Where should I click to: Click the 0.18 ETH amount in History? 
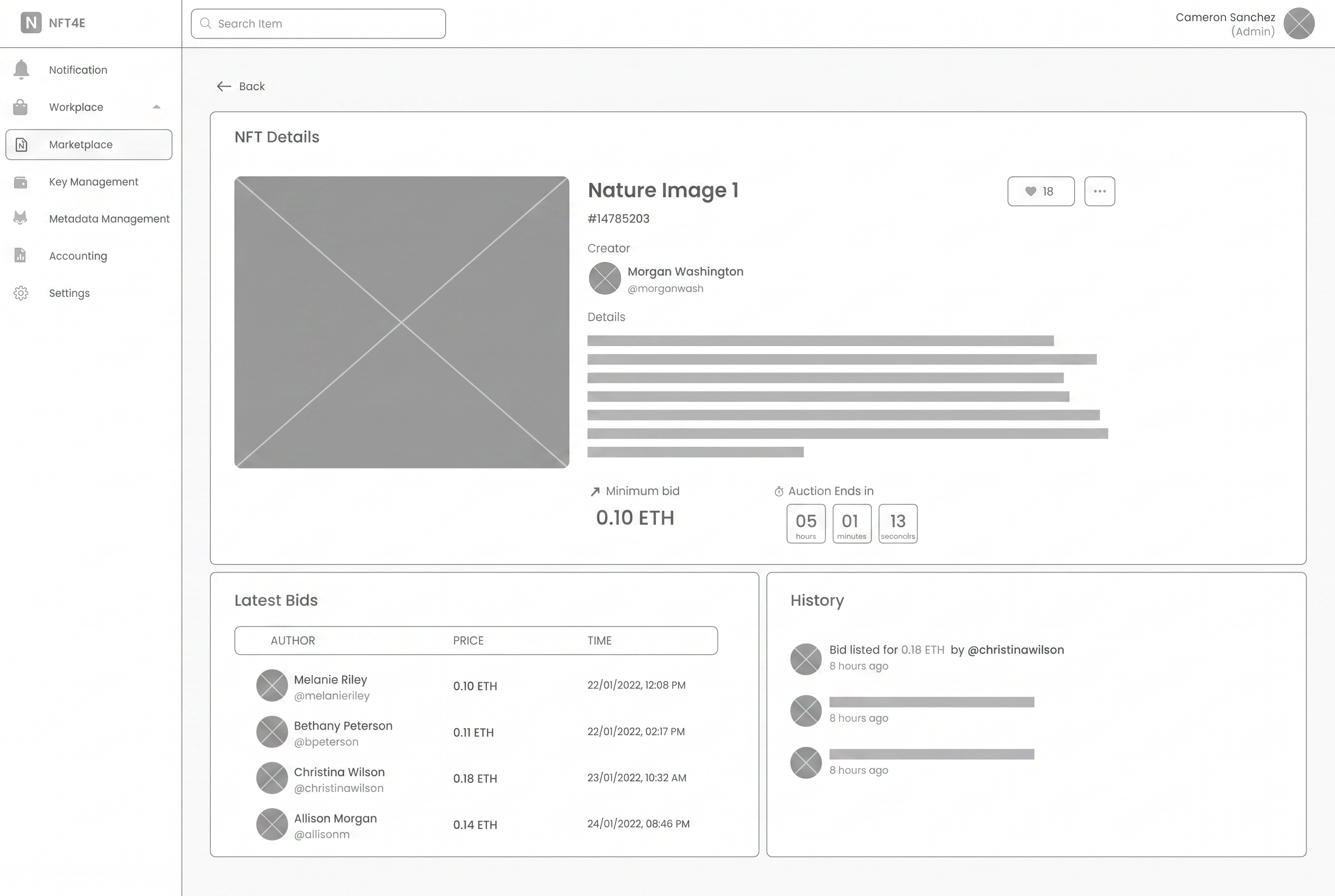click(x=923, y=650)
